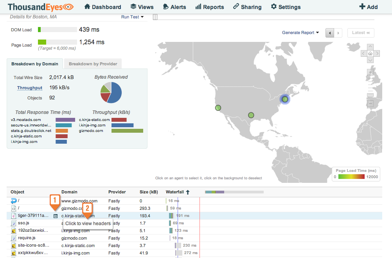Expand the Run Test dropdown
This screenshot has width=392, height=258.
[133, 17]
